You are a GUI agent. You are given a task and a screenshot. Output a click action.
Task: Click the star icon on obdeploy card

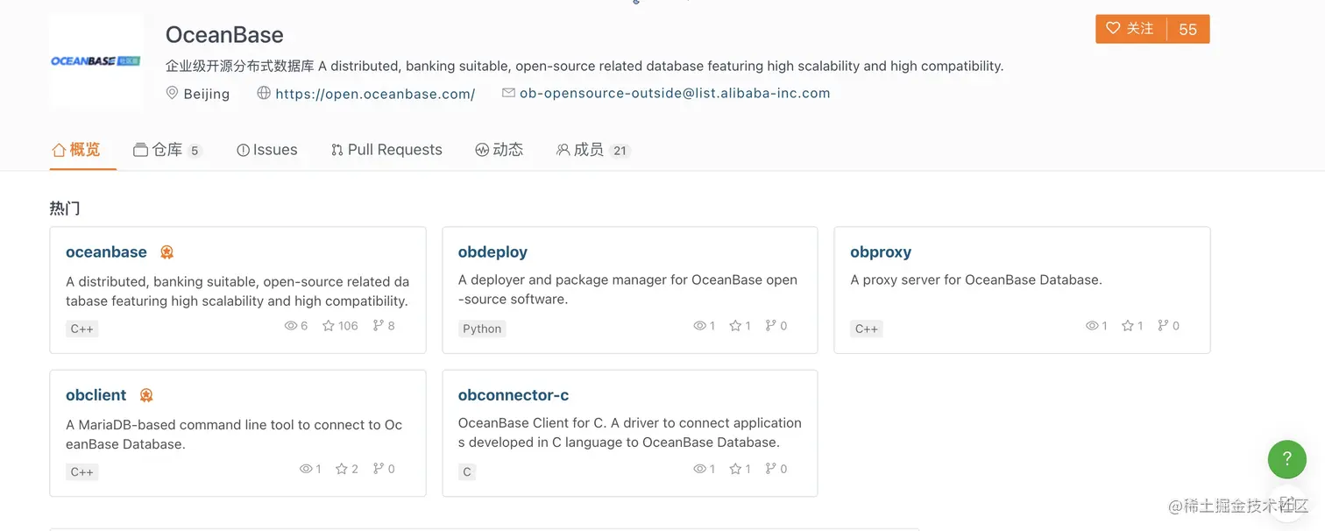(x=736, y=326)
